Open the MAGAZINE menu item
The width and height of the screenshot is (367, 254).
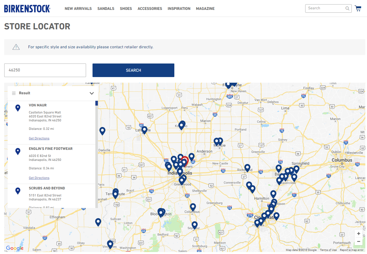(205, 8)
